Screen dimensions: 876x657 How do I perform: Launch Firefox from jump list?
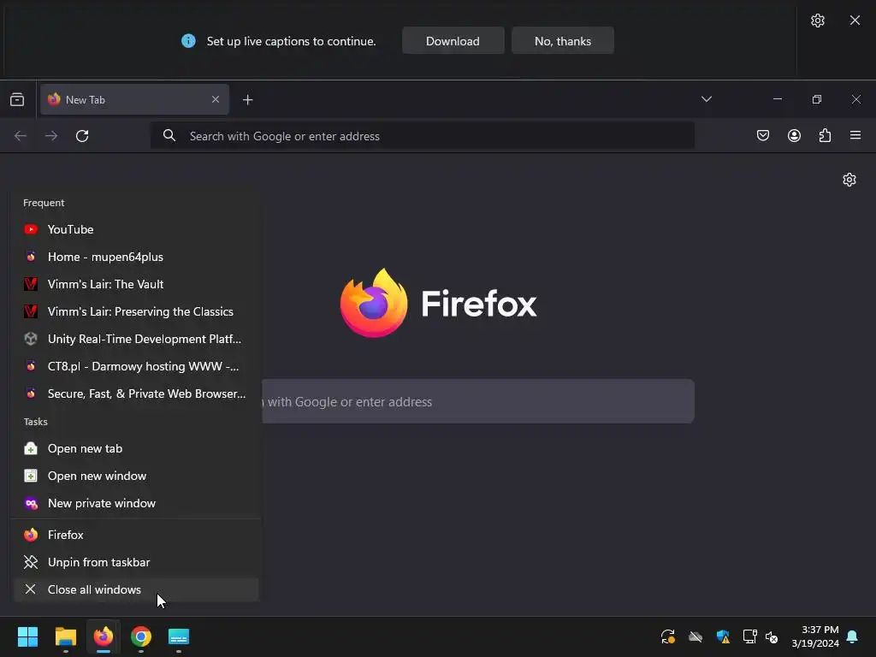point(136,536)
